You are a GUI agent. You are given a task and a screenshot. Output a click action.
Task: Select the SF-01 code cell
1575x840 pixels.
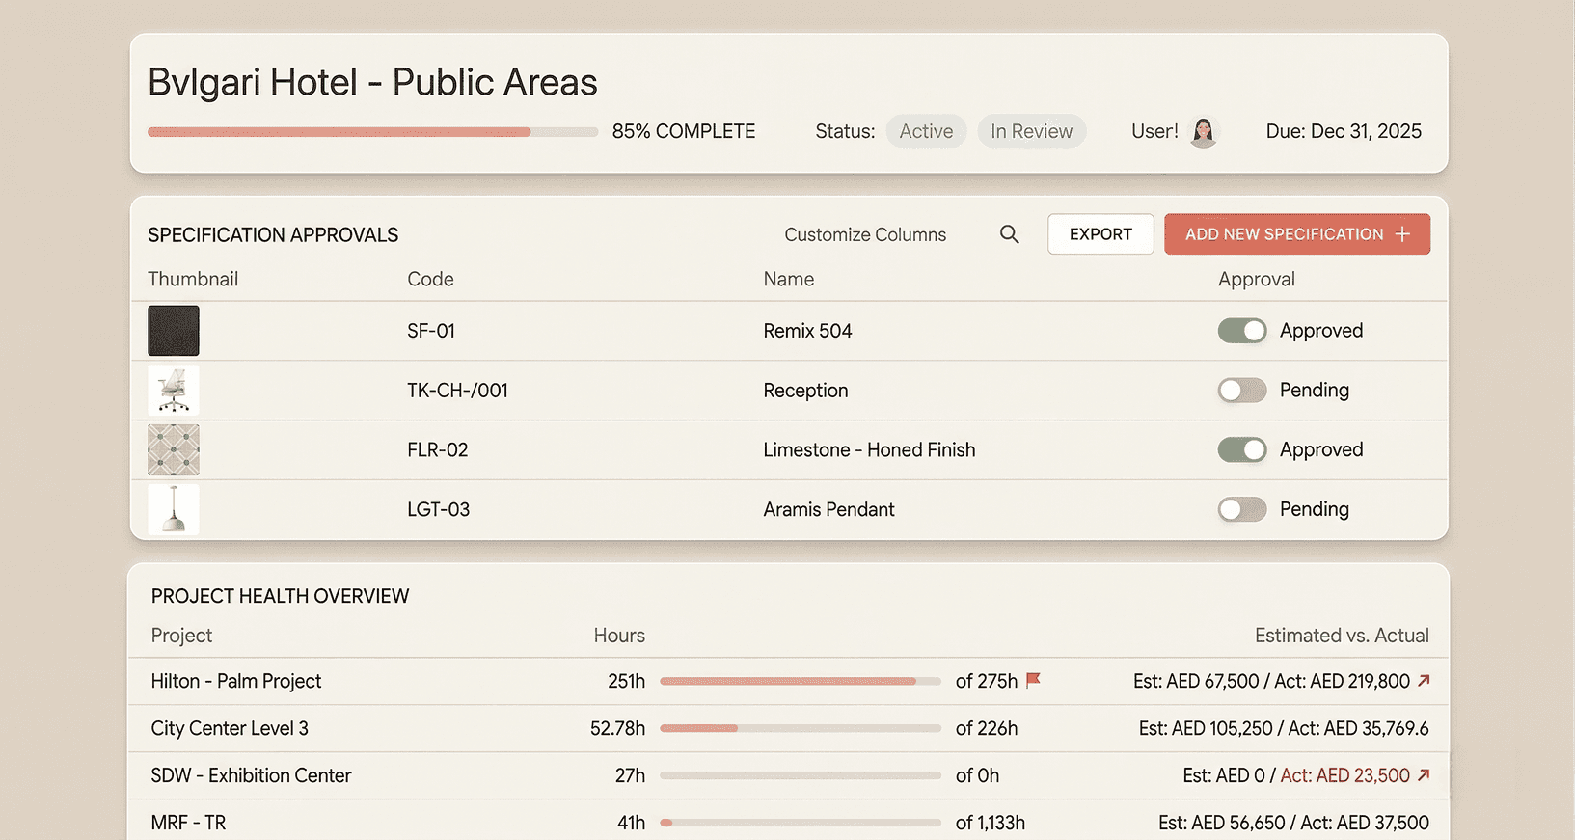point(431,331)
